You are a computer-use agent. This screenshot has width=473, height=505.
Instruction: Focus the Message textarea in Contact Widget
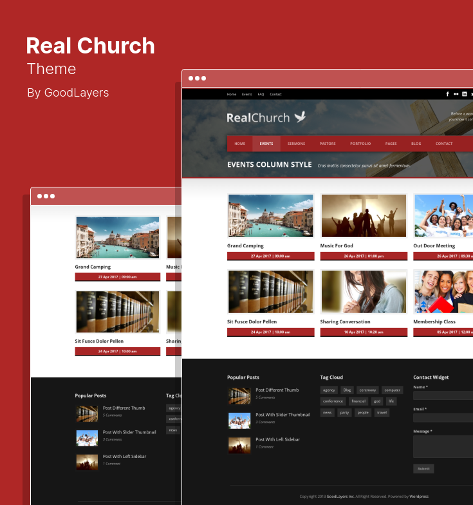coord(443,447)
